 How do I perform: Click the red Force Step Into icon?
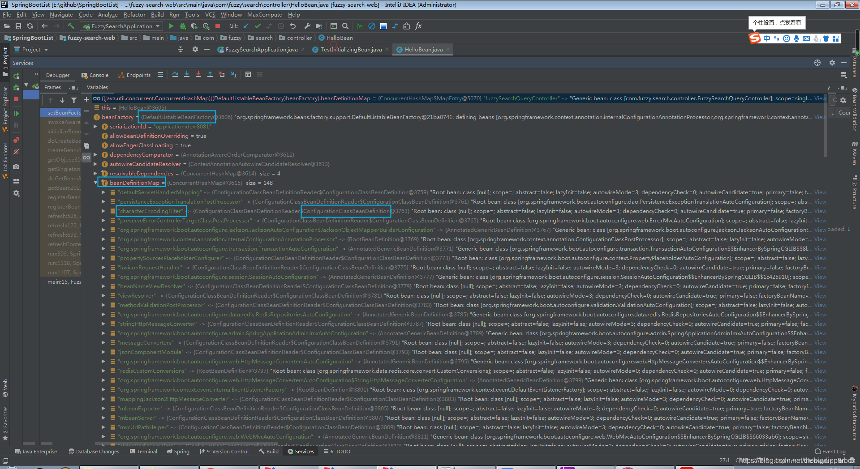198,75
